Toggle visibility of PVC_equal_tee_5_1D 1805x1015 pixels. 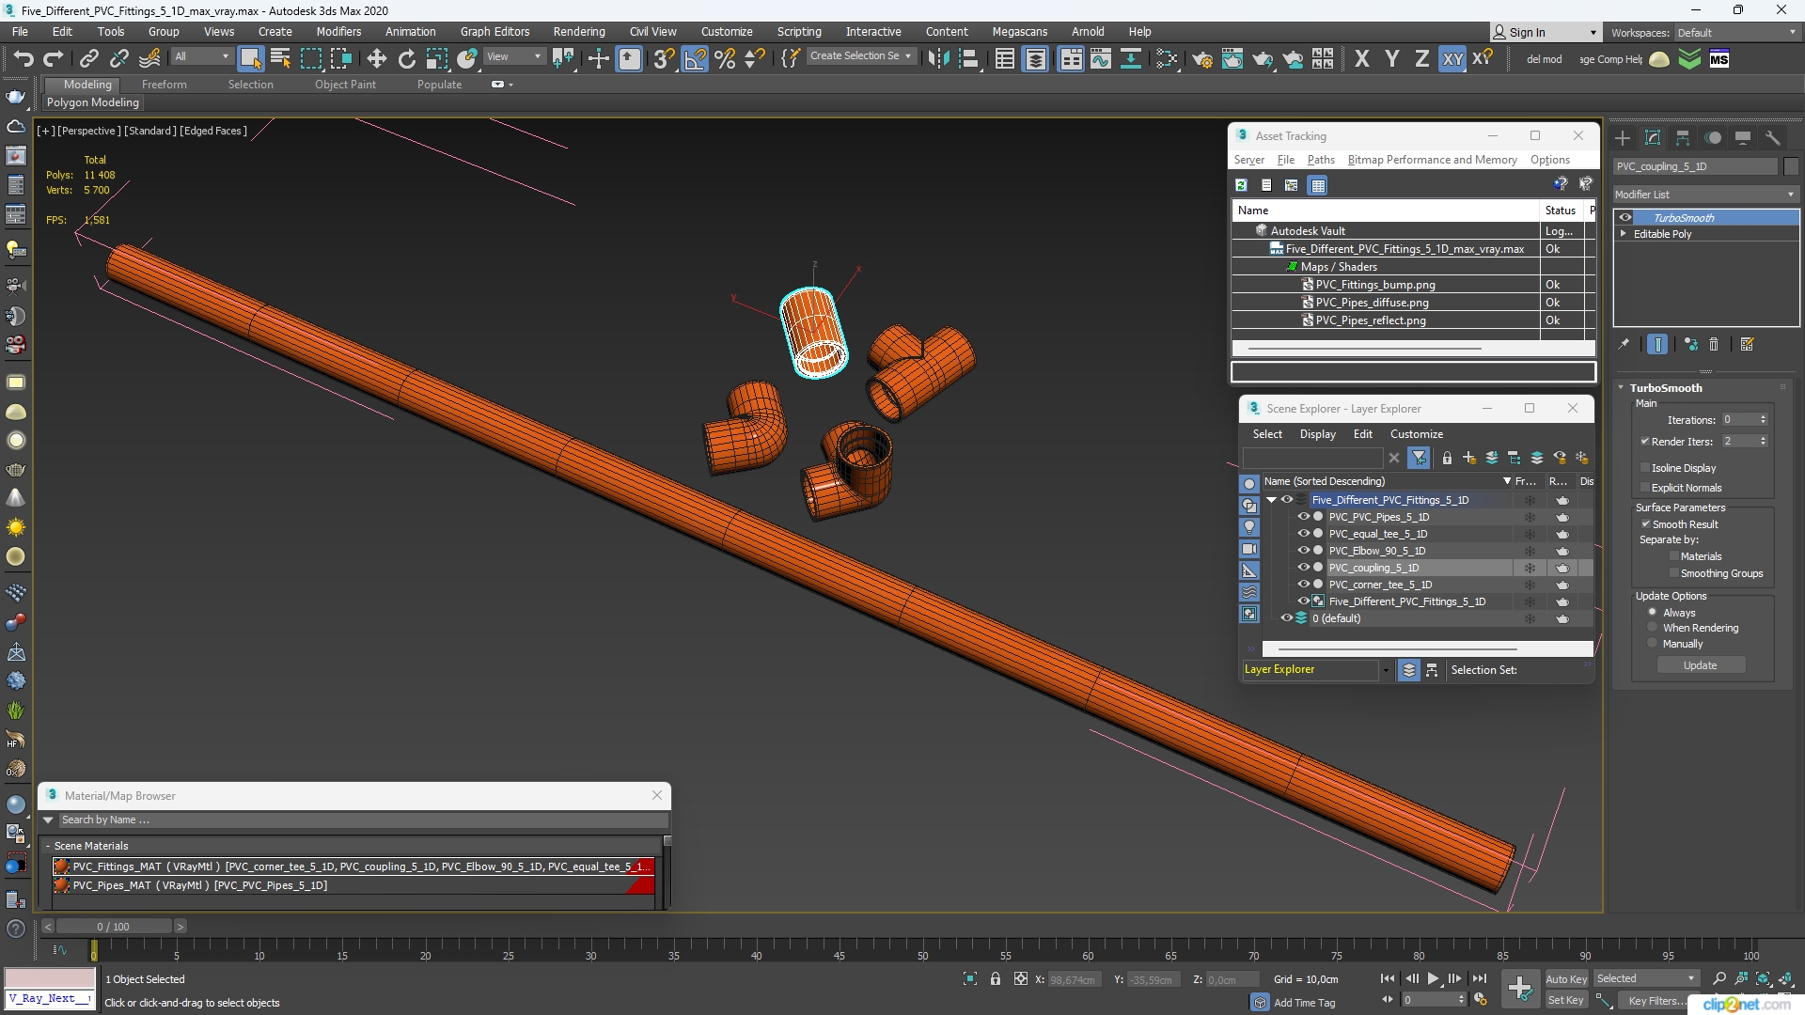tap(1303, 533)
